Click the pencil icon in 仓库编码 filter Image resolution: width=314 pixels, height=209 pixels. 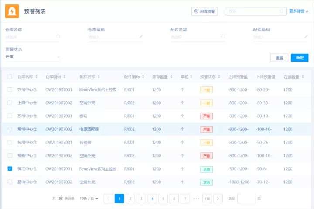(x=141, y=37)
